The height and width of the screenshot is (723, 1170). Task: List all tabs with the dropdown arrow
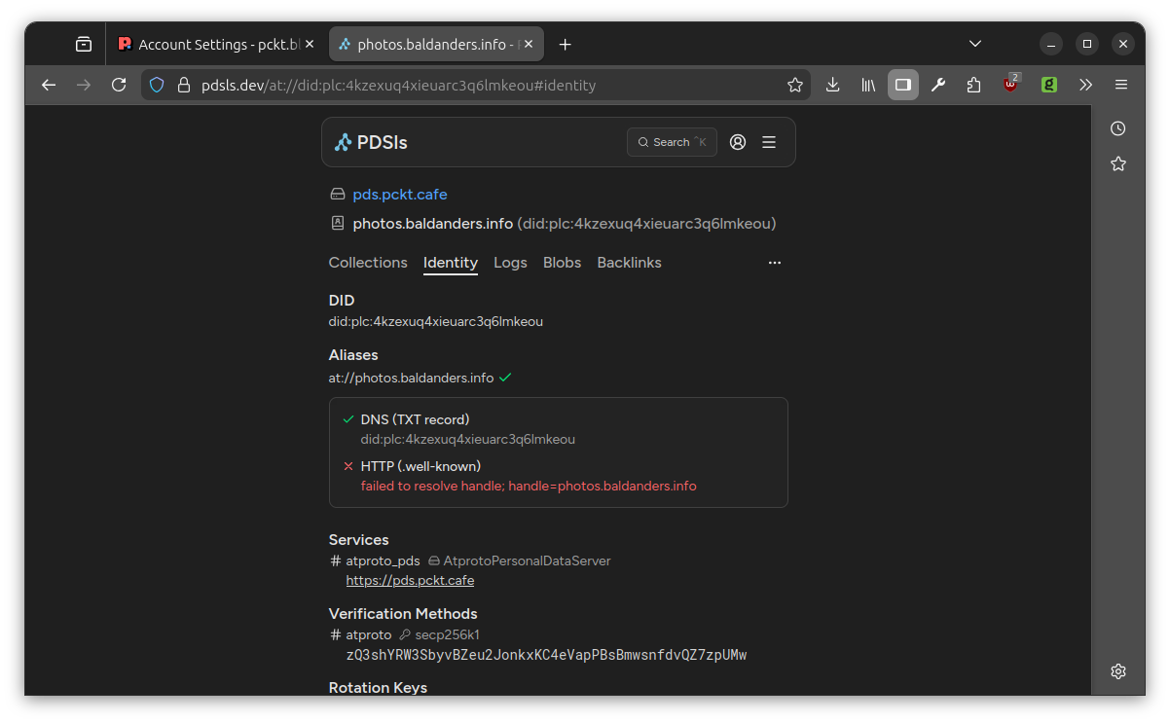pos(975,44)
